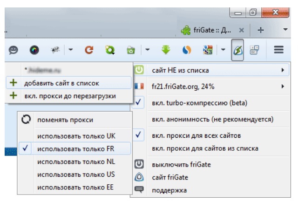Click green power icon beside 'сайт НЕ из списка'

(x=139, y=70)
